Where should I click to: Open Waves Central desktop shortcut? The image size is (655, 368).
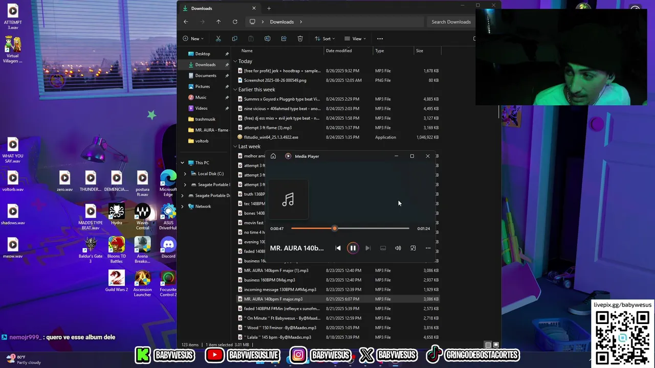[x=142, y=217]
